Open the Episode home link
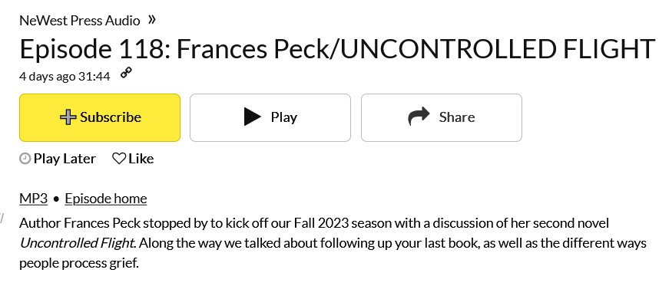The height and width of the screenshot is (286, 659). (106, 199)
